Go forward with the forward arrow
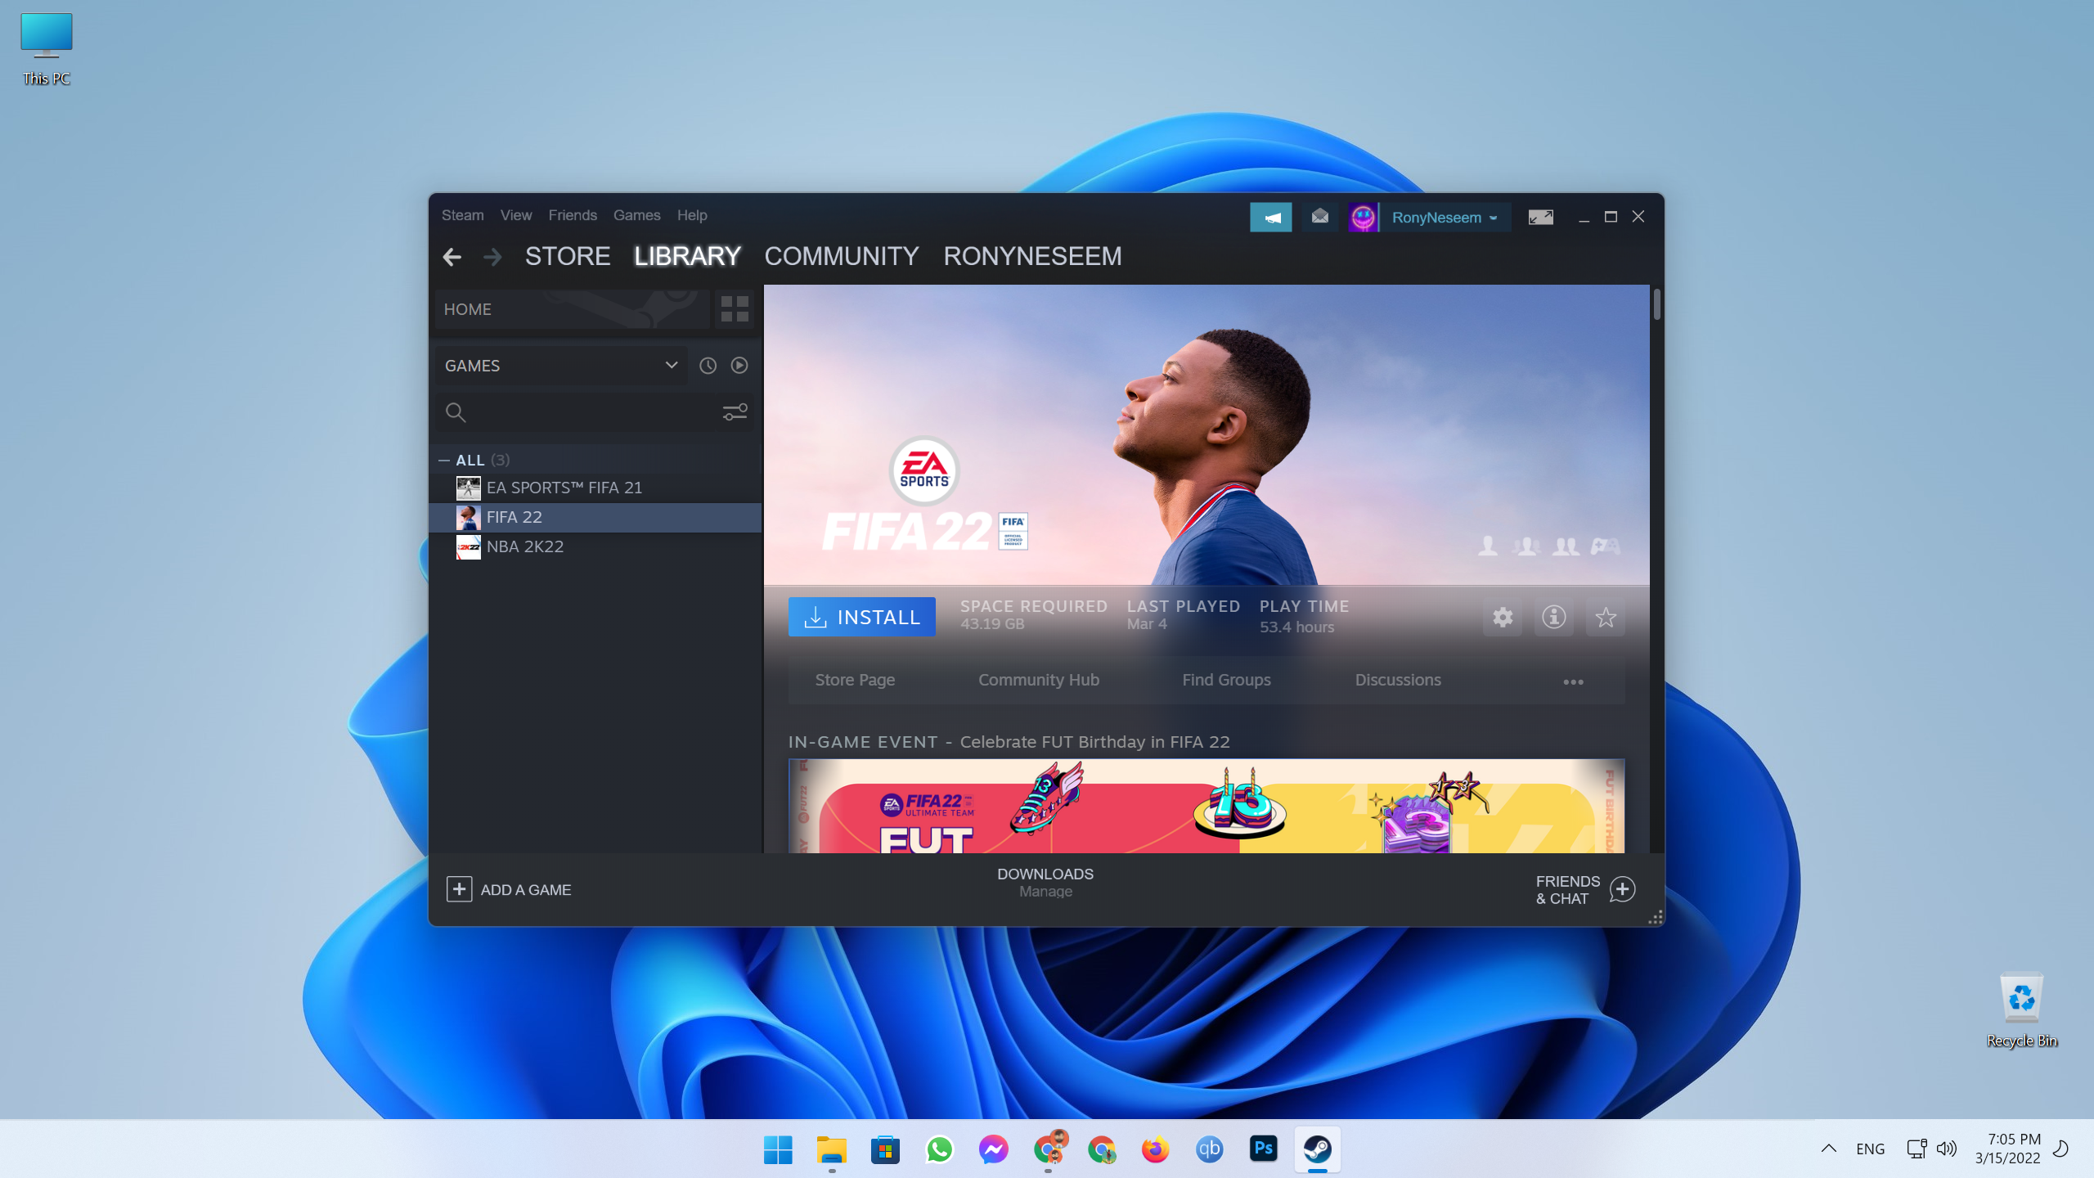2094x1178 pixels. (492, 257)
